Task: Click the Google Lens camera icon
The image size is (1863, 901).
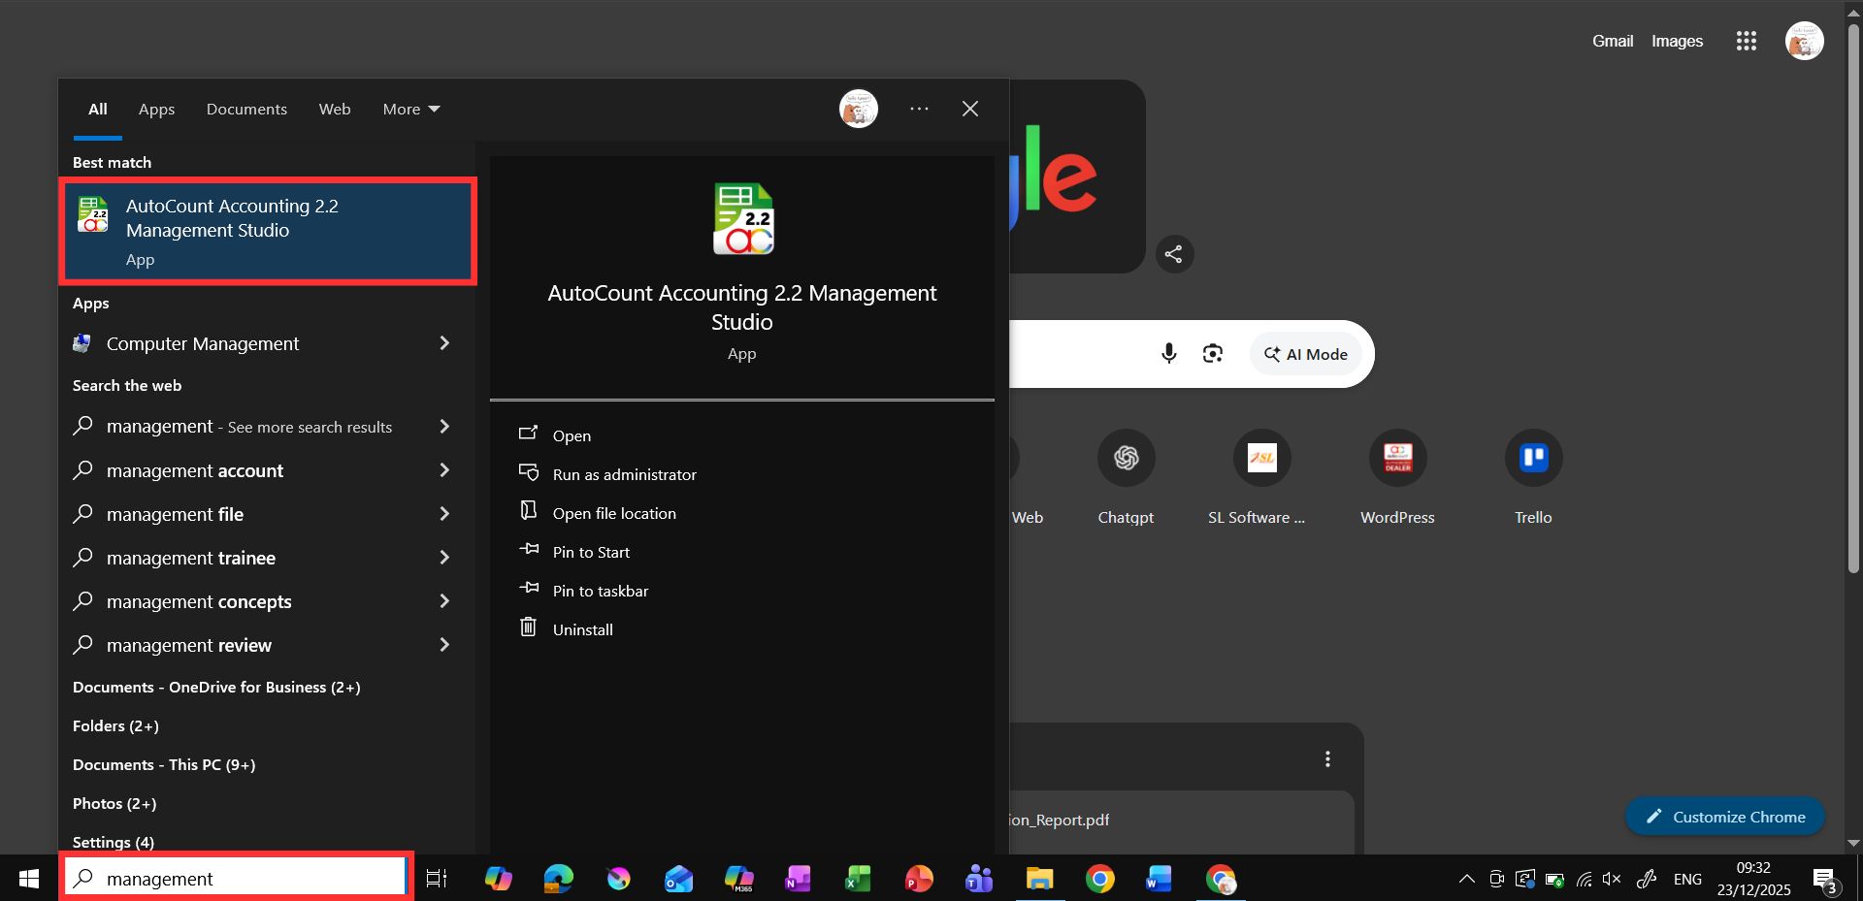Action: click(1212, 353)
